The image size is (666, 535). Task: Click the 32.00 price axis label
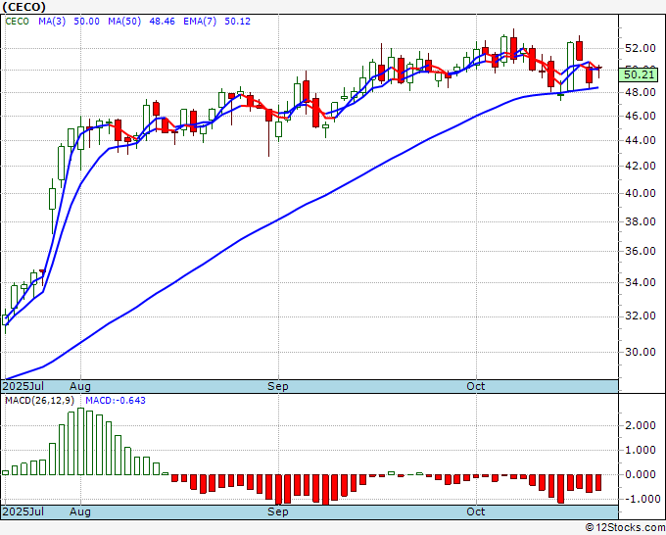(641, 316)
